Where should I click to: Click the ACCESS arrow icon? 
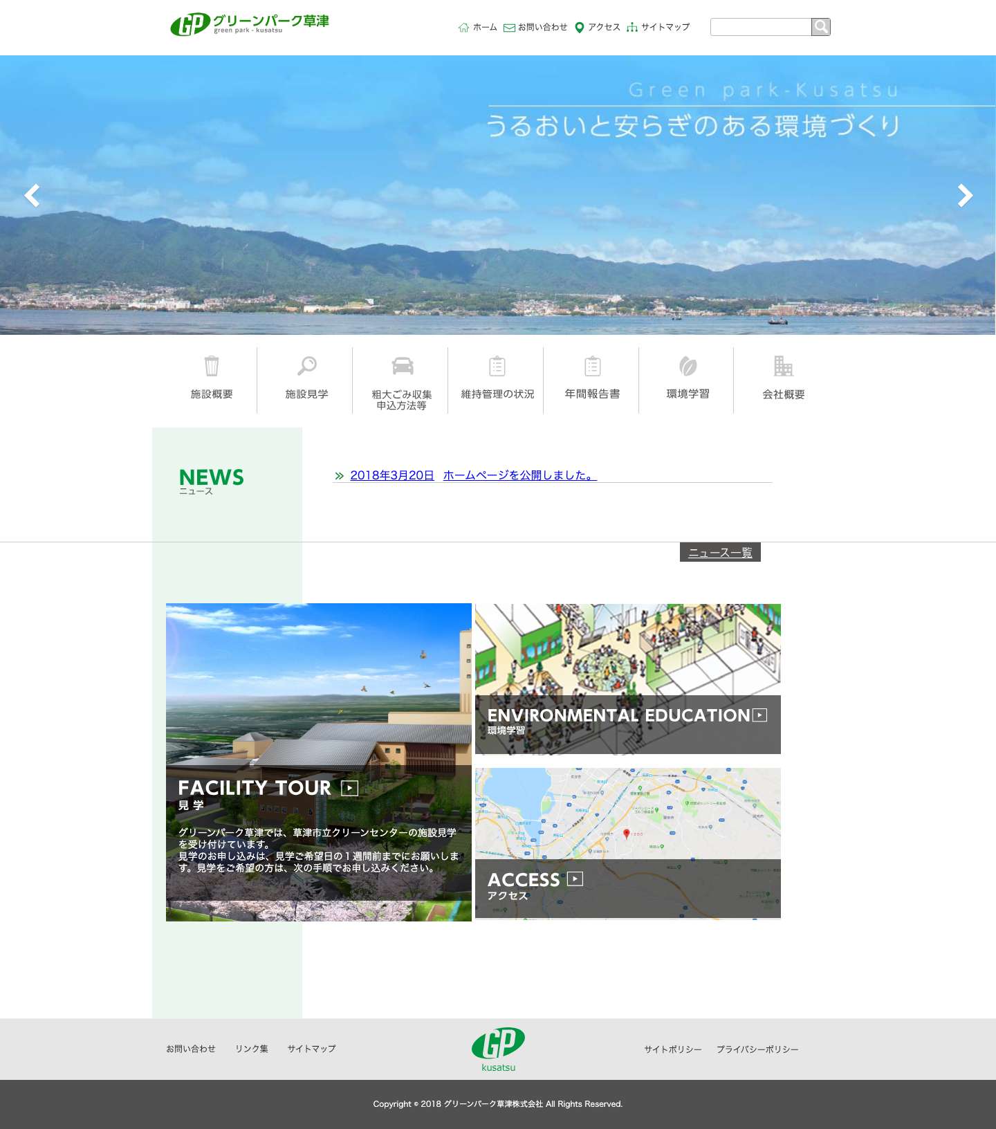point(575,879)
